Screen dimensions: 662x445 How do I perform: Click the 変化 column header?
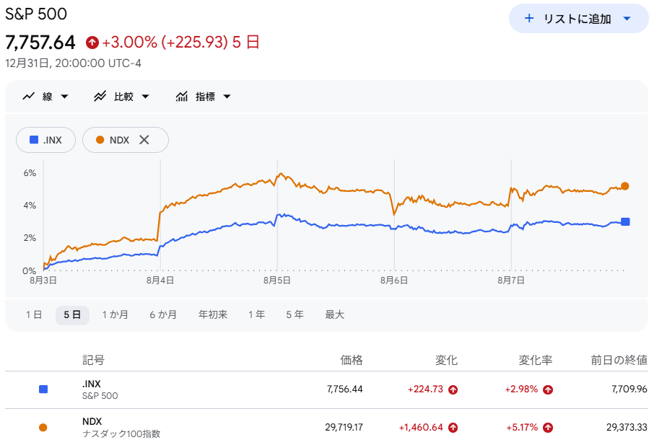pyautogui.click(x=446, y=360)
